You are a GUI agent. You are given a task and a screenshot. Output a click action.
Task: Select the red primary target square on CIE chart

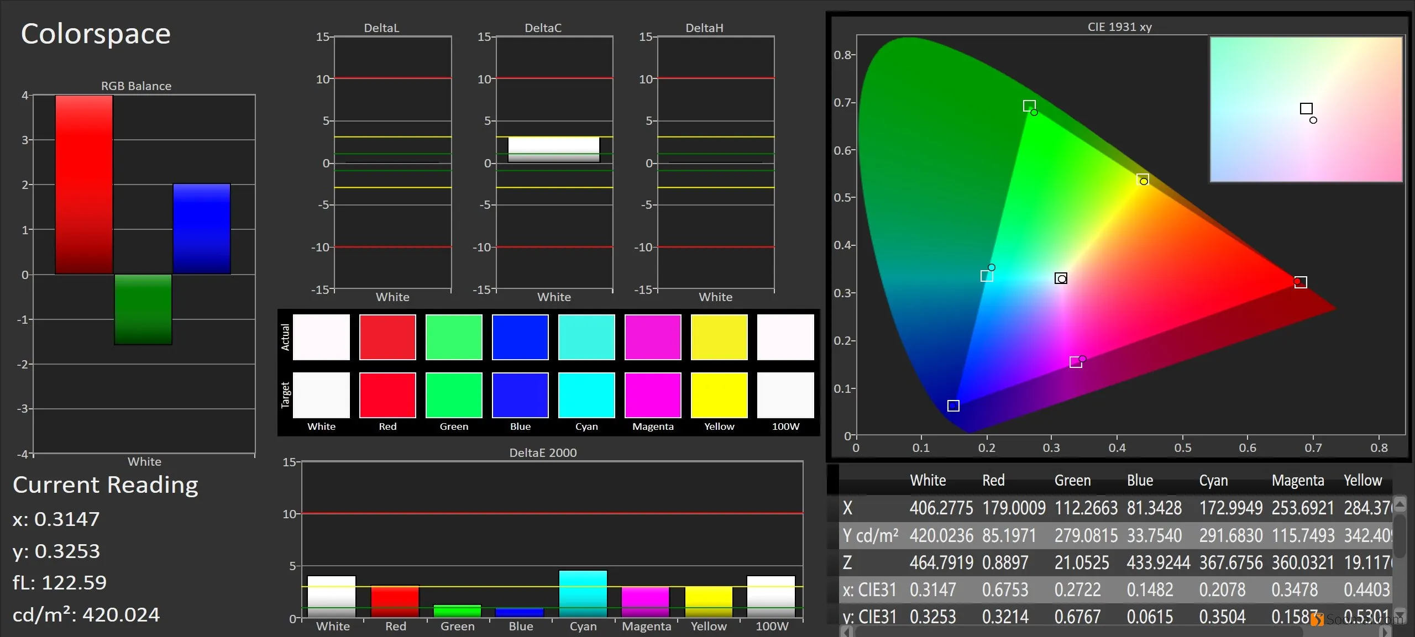[1301, 282]
